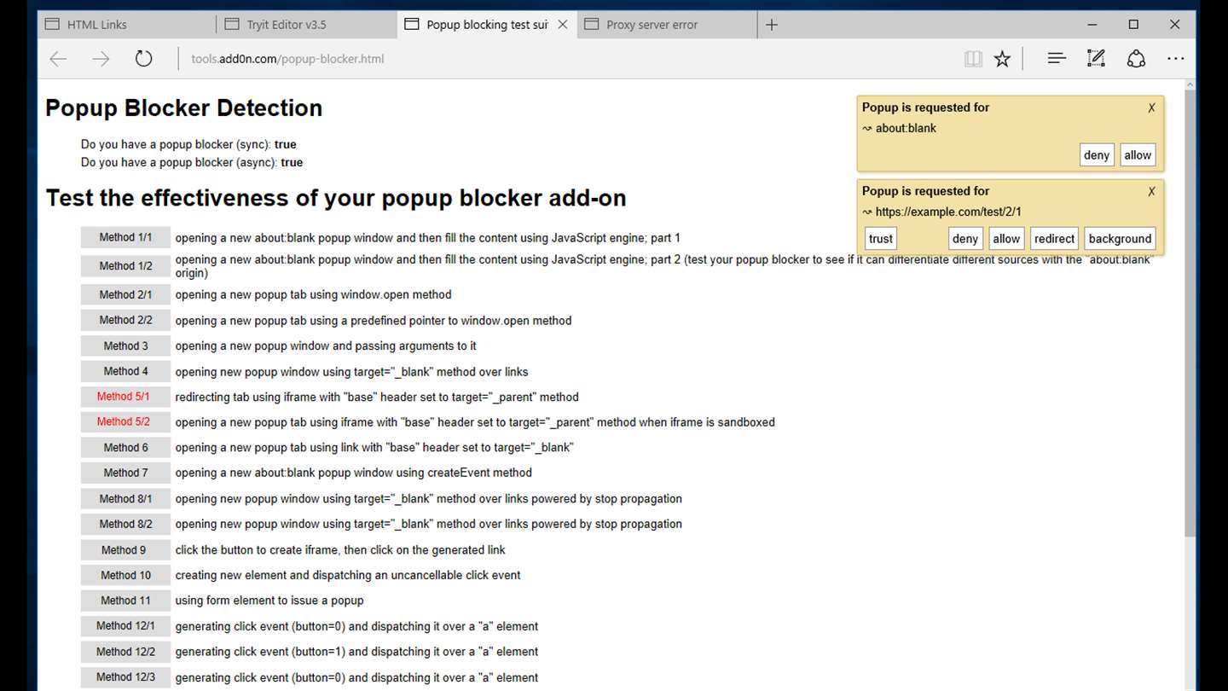The image size is (1228, 691).
Task: Click the Method 2/2 test button
Action: tap(125, 320)
